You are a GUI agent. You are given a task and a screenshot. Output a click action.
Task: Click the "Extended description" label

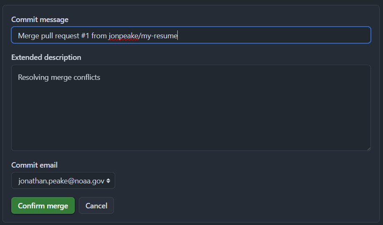46,57
